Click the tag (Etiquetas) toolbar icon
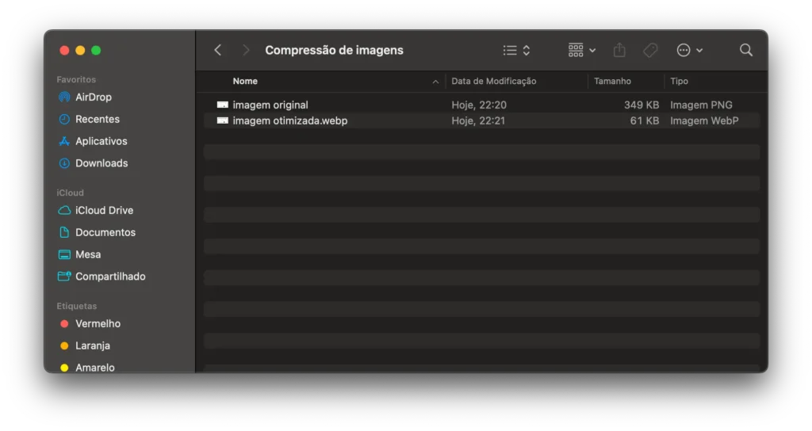Viewport: 812px width, 431px height. tap(650, 50)
